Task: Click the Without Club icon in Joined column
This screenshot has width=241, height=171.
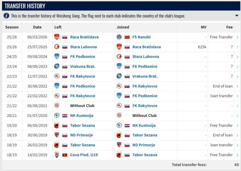Action: pyautogui.click(x=119, y=116)
